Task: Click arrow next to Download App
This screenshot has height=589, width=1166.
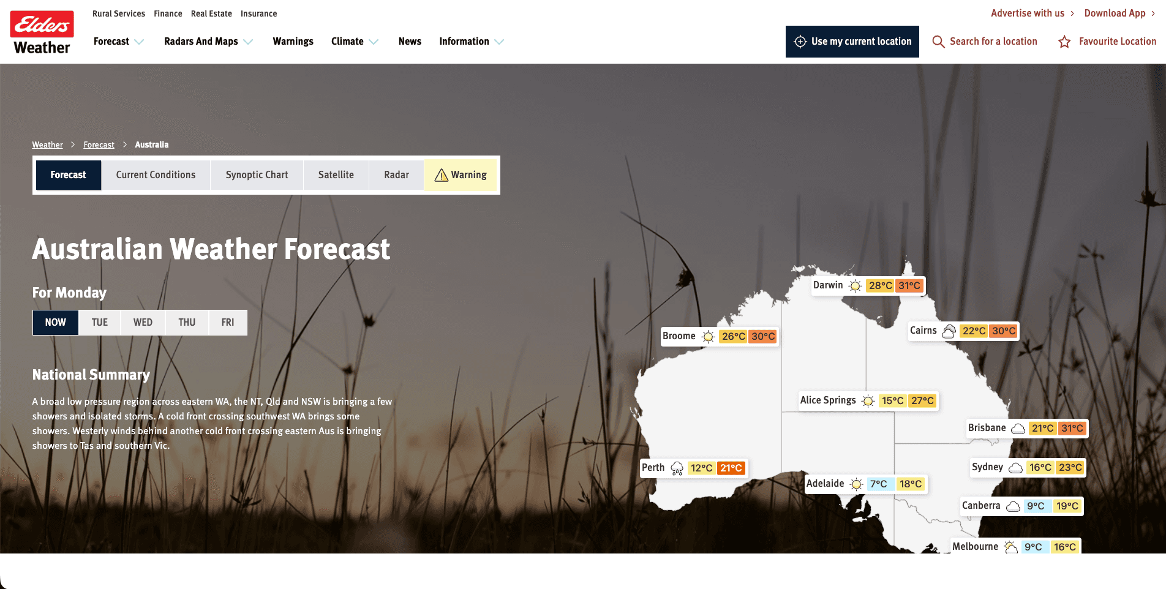Action: pyautogui.click(x=1153, y=13)
